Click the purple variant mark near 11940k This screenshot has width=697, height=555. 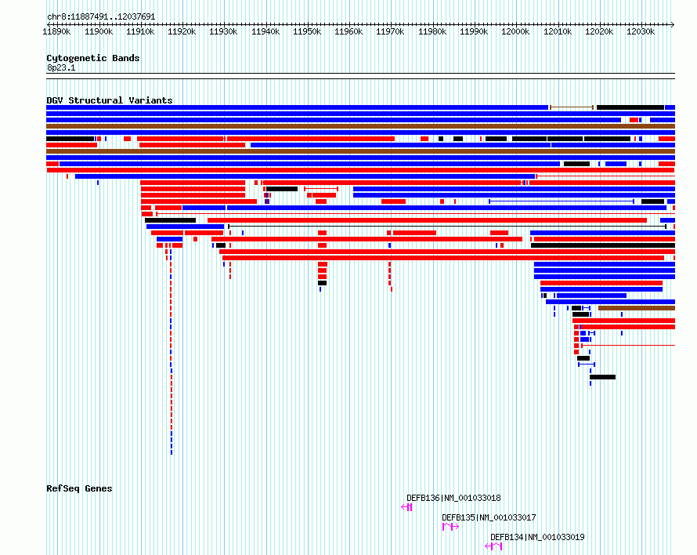[x=267, y=201]
